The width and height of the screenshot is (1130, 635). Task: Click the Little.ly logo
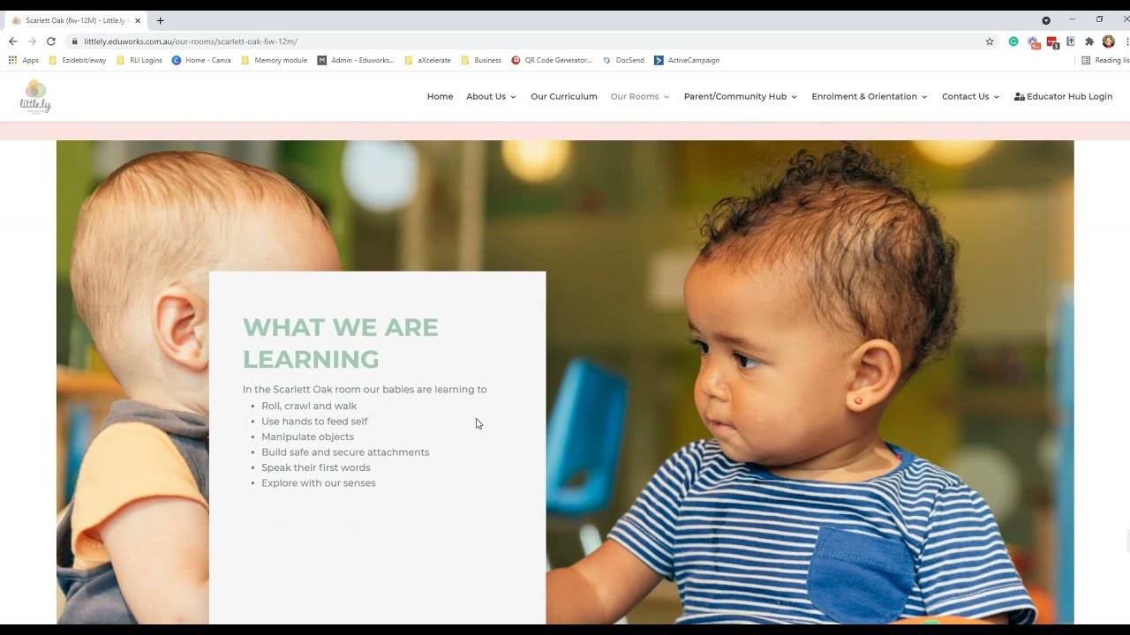35,96
